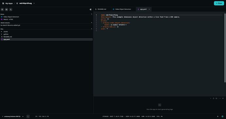Click line number 1 in editor gutter
The height and width of the screenshot is (119, 226).
96,15
